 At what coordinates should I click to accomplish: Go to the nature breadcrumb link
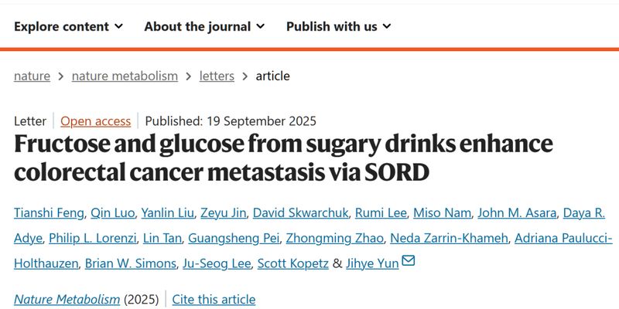pos(32,76)
